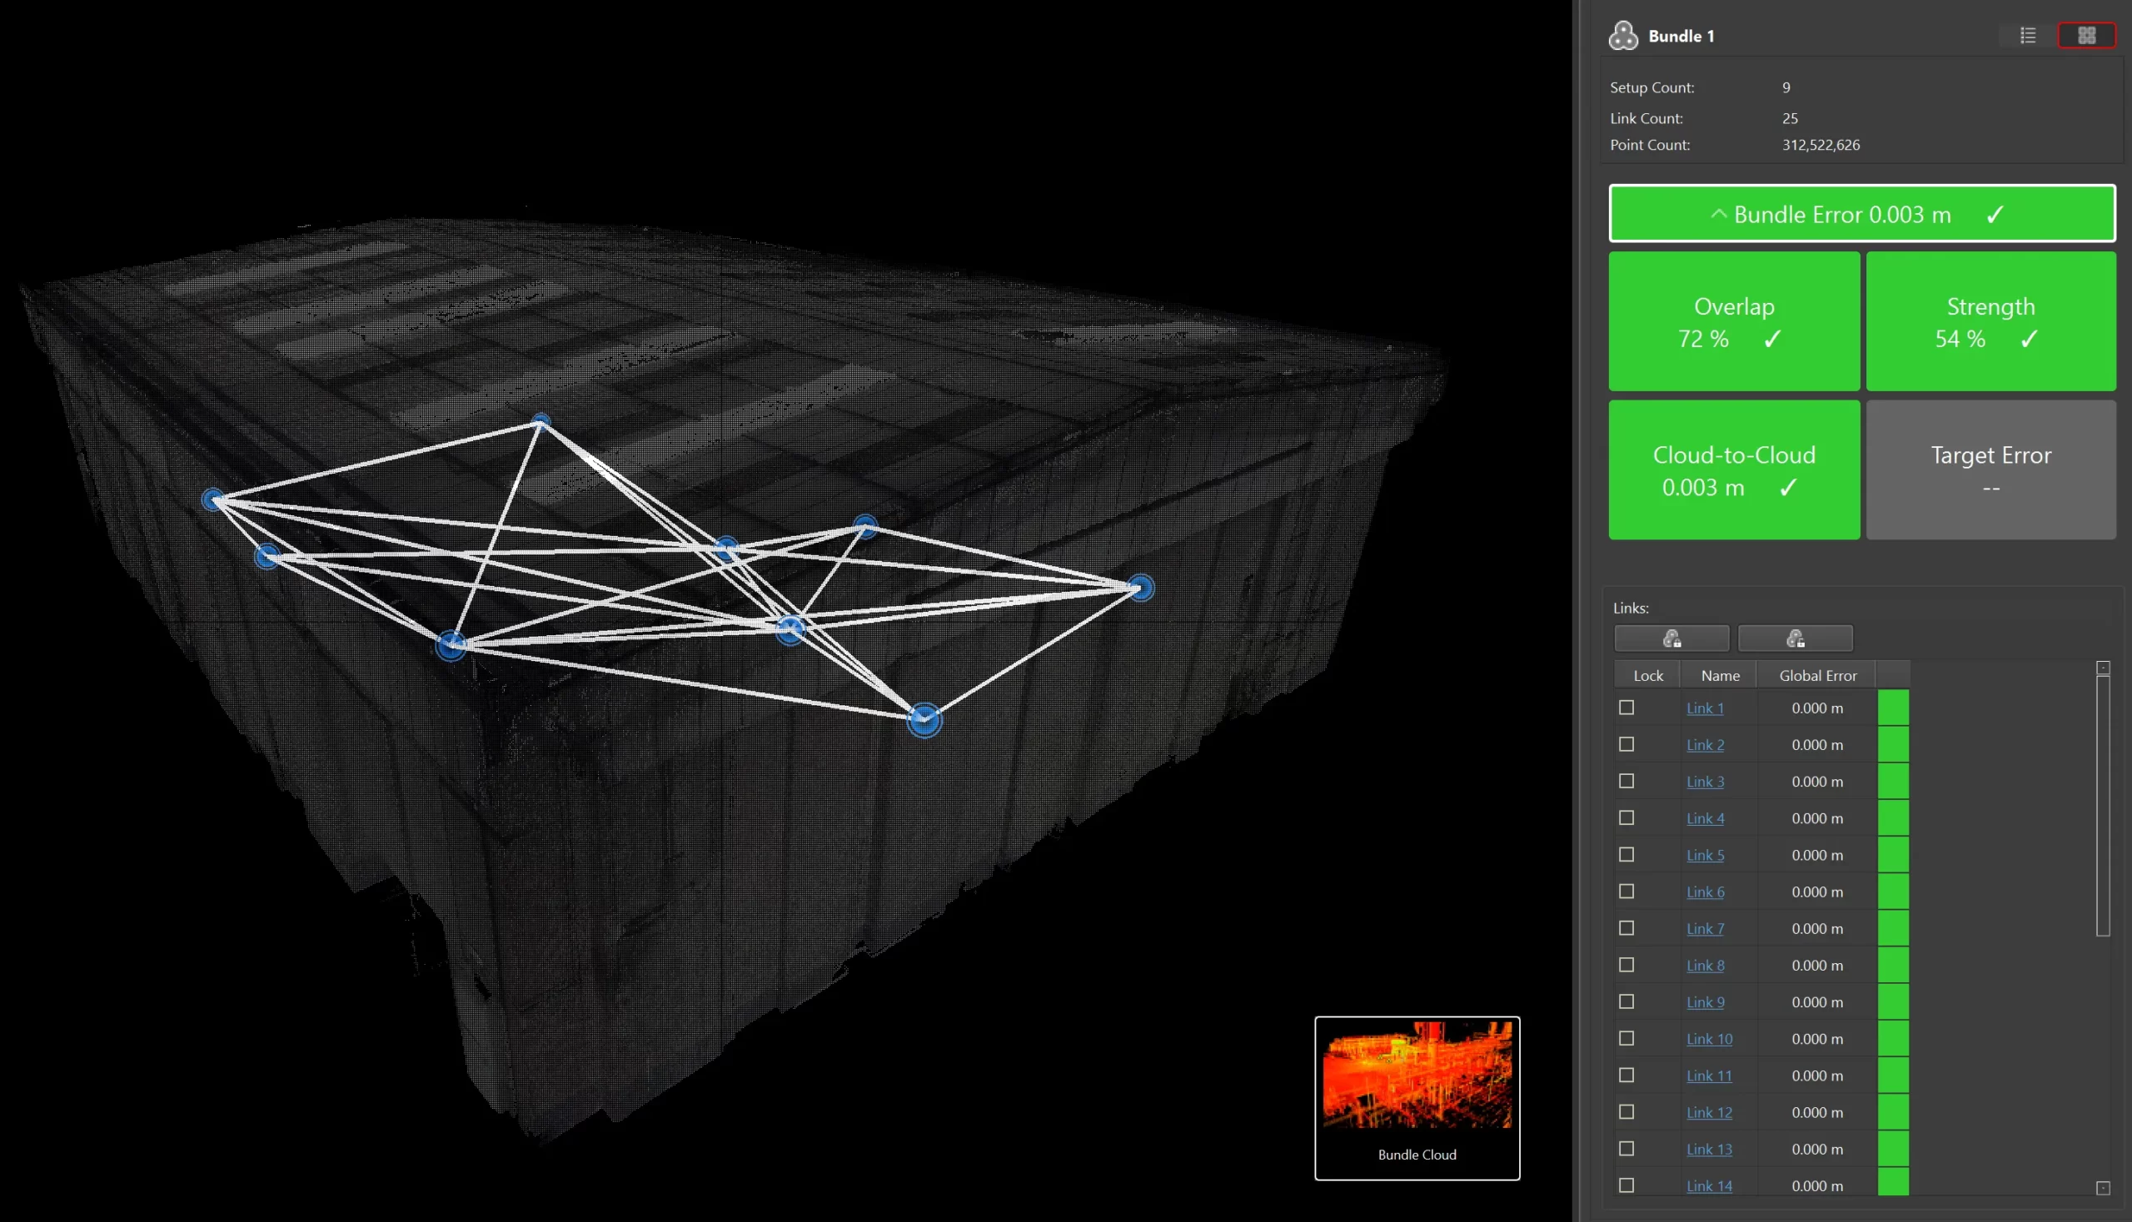
Task: Click the unlock all links button
Action: [x=1795, y=638]
